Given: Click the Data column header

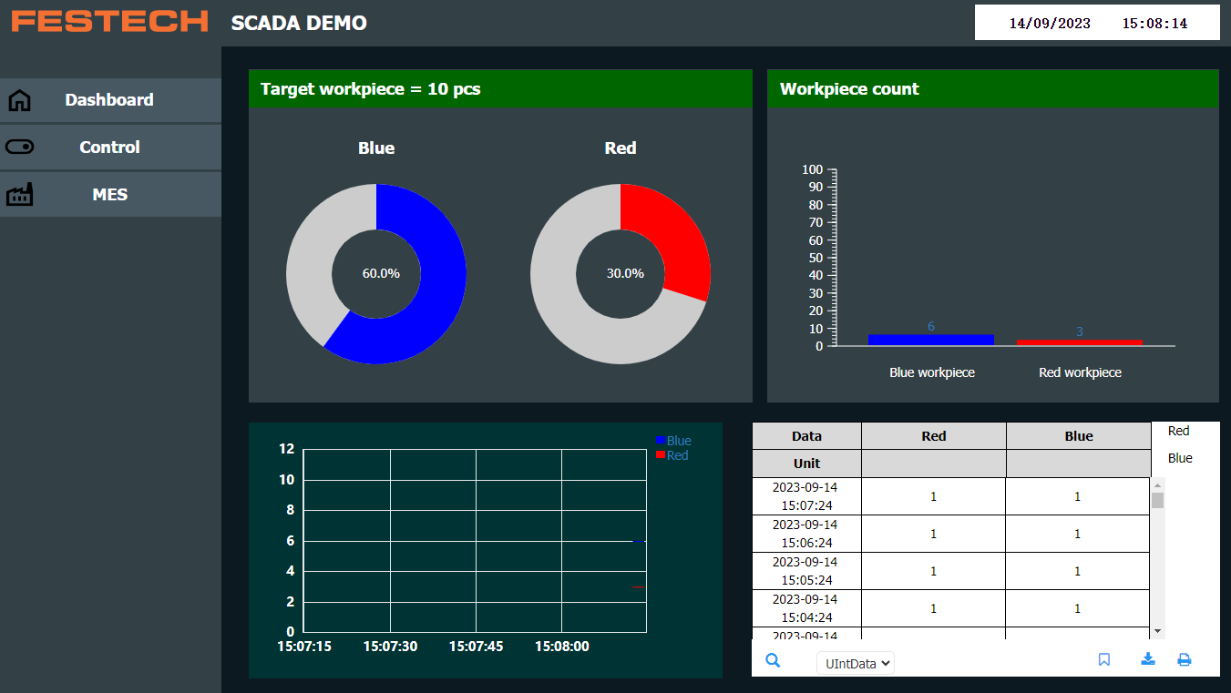Looking at the screenshot, I should point(806,436).
